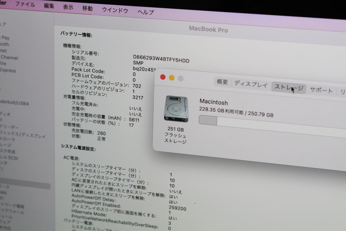
Task: Click the 正常 status value
Action: [101, 139]
